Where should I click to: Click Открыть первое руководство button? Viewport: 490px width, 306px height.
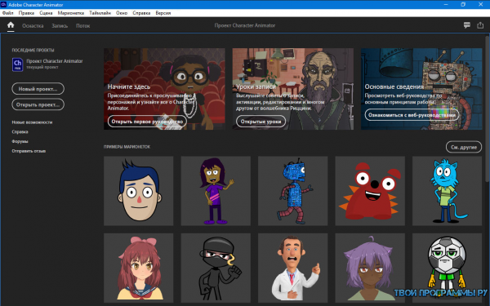tap(147, 122)
